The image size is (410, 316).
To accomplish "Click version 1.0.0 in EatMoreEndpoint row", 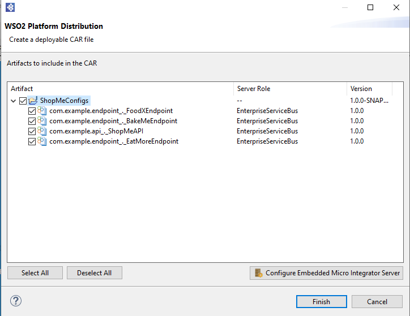I will [357, 141].
